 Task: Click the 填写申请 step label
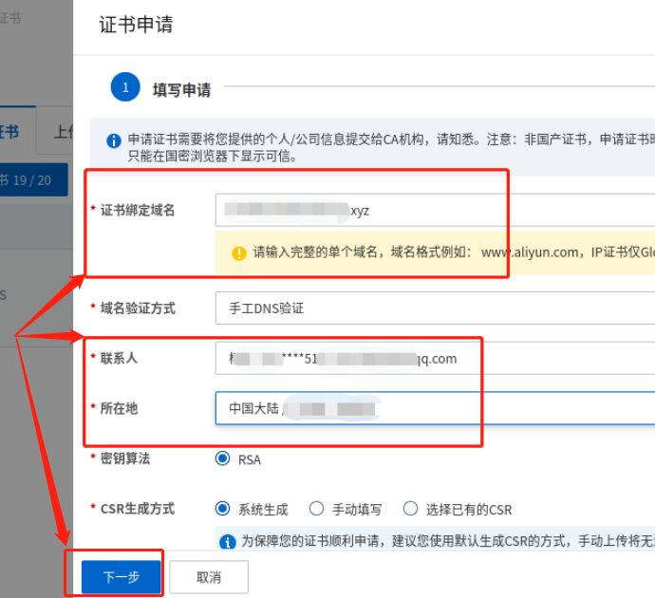pos(181,90)
